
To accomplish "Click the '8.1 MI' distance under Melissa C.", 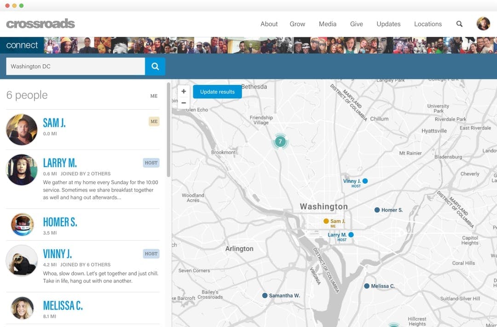I will pos(49,316).
